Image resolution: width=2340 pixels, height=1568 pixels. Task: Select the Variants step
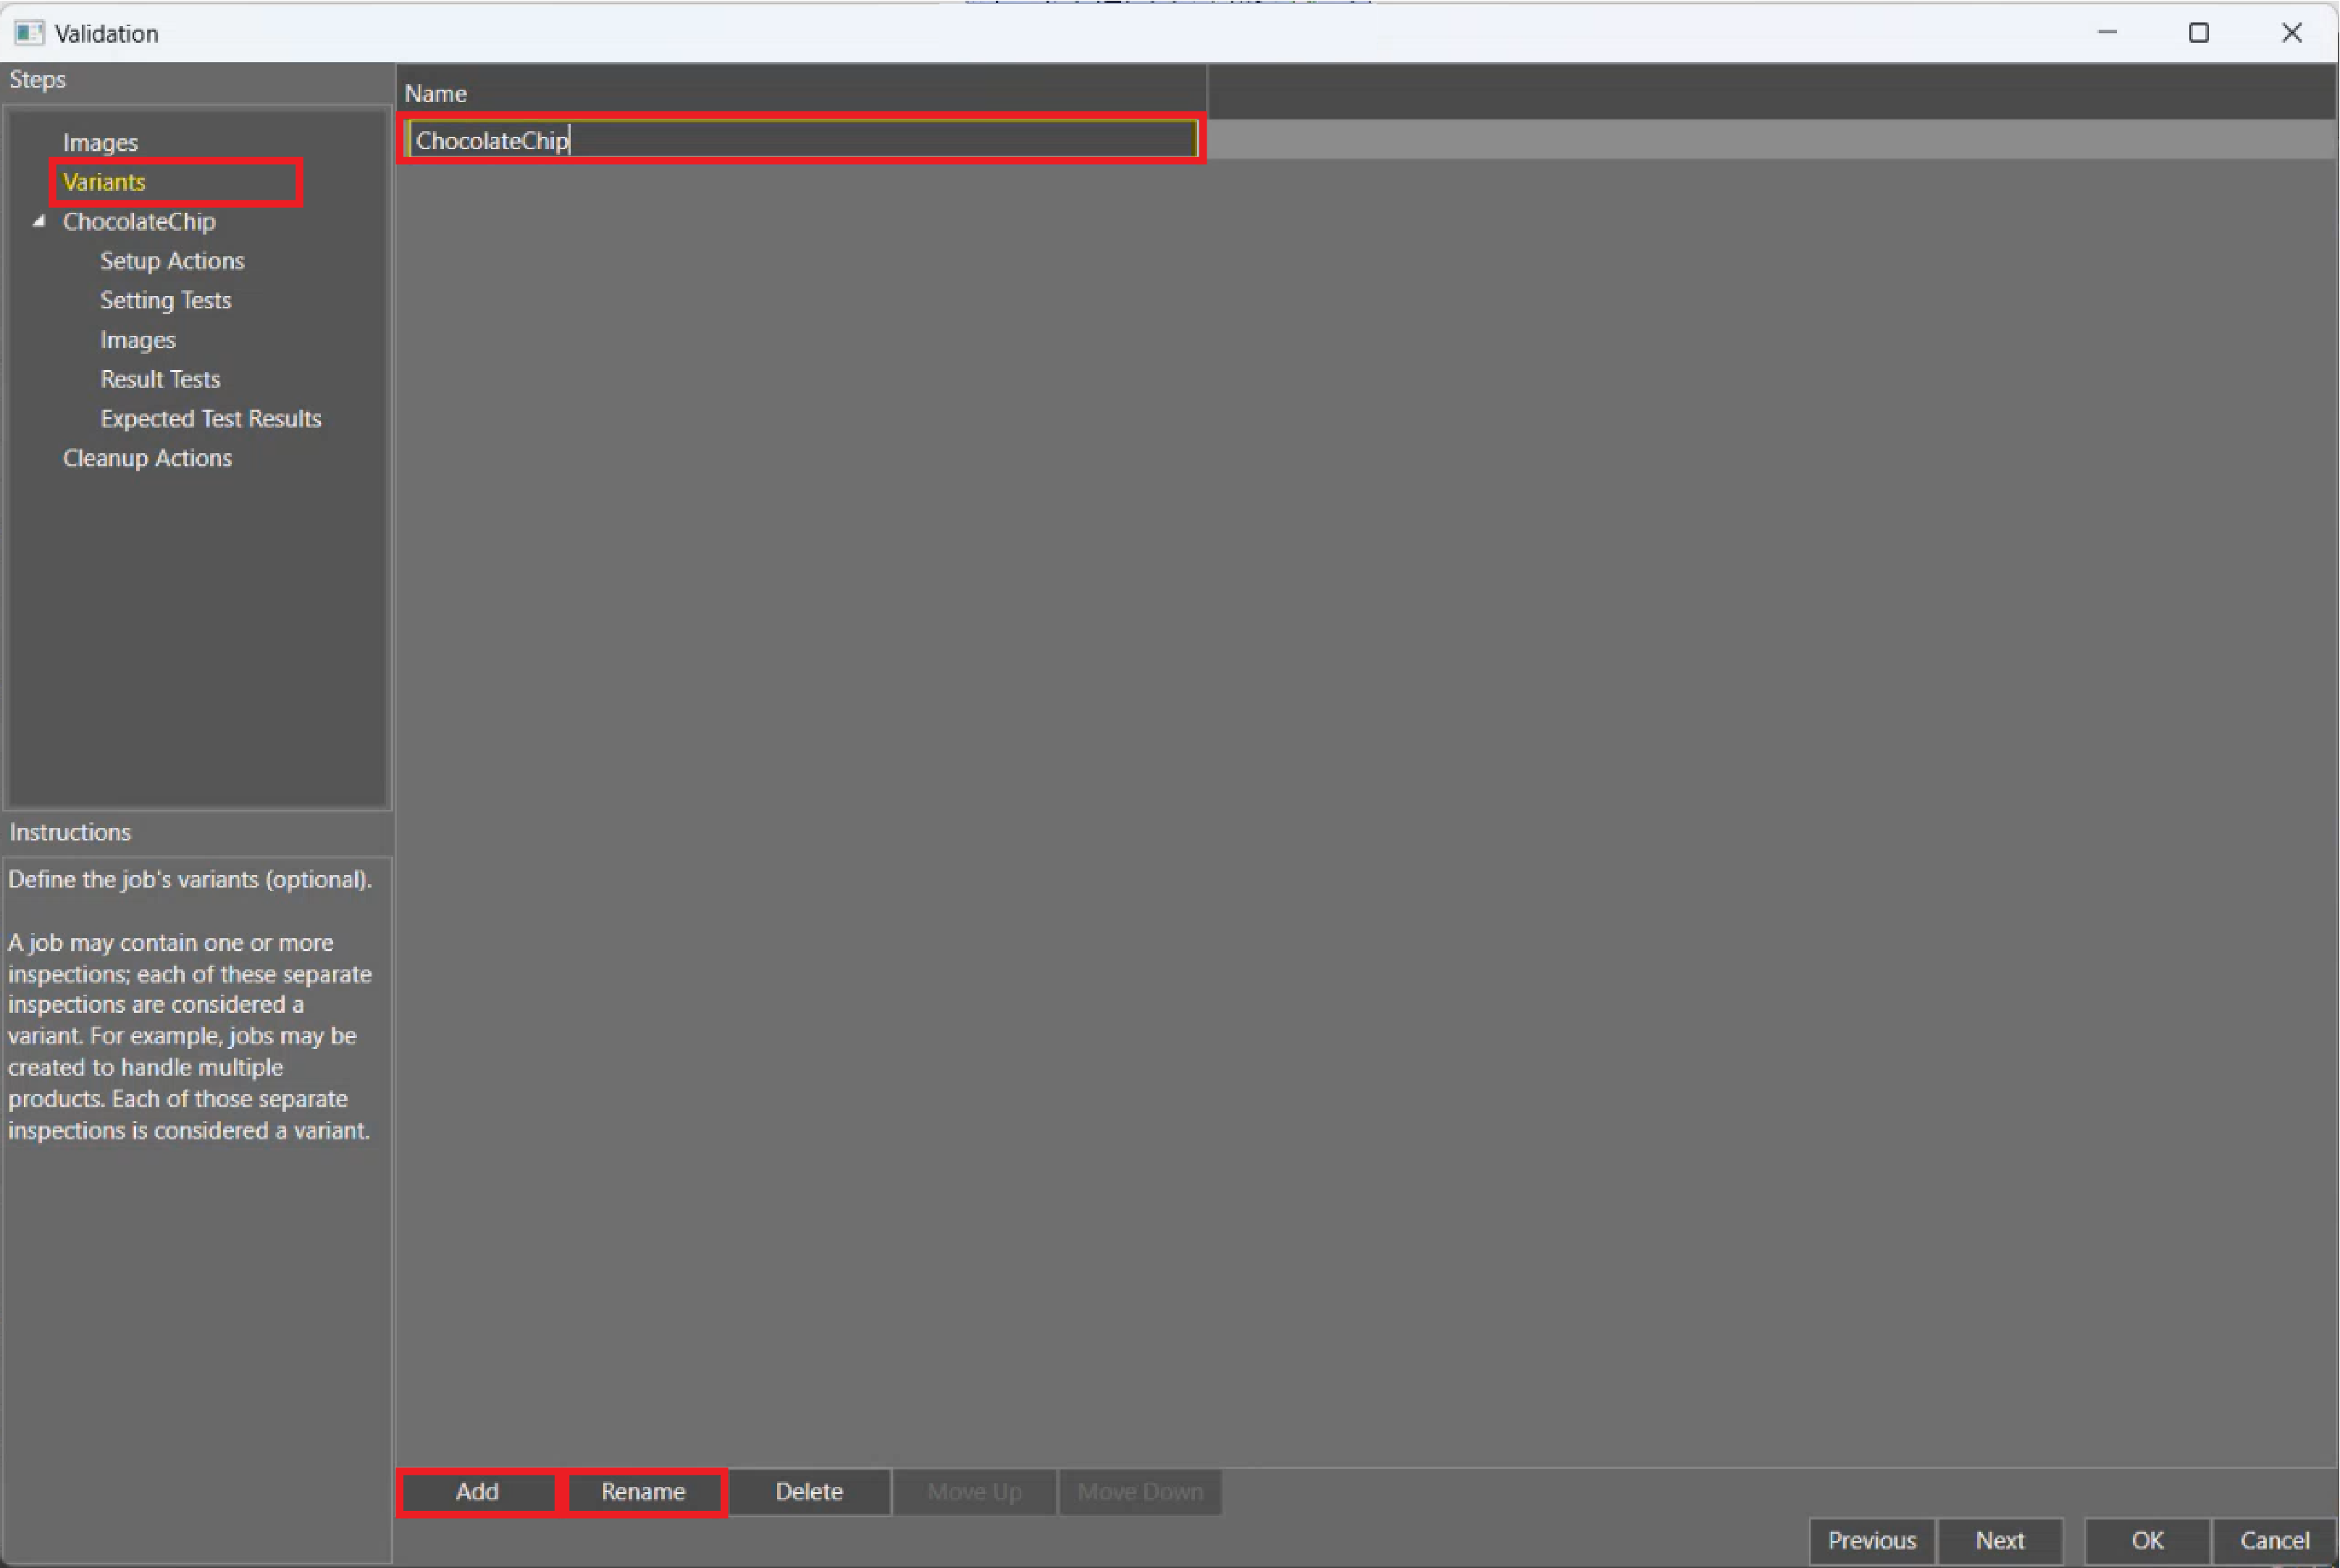[104, 182]
